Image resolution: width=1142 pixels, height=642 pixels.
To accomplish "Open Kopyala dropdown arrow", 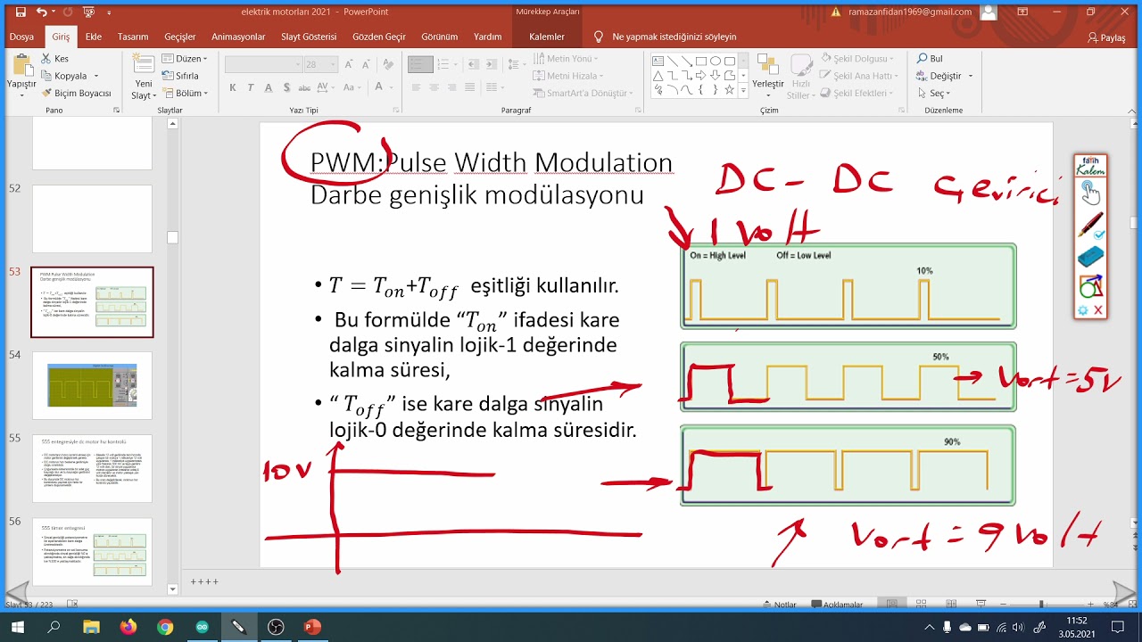I will (x=95, y=76).
